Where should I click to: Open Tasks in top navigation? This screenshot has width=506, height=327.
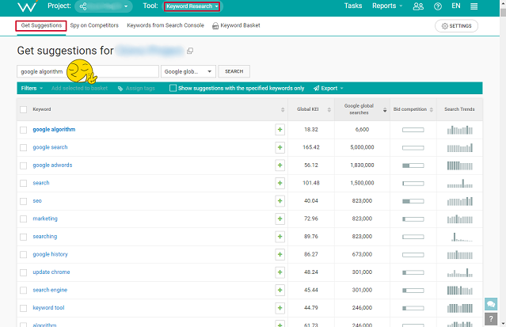tap(353, 6)
